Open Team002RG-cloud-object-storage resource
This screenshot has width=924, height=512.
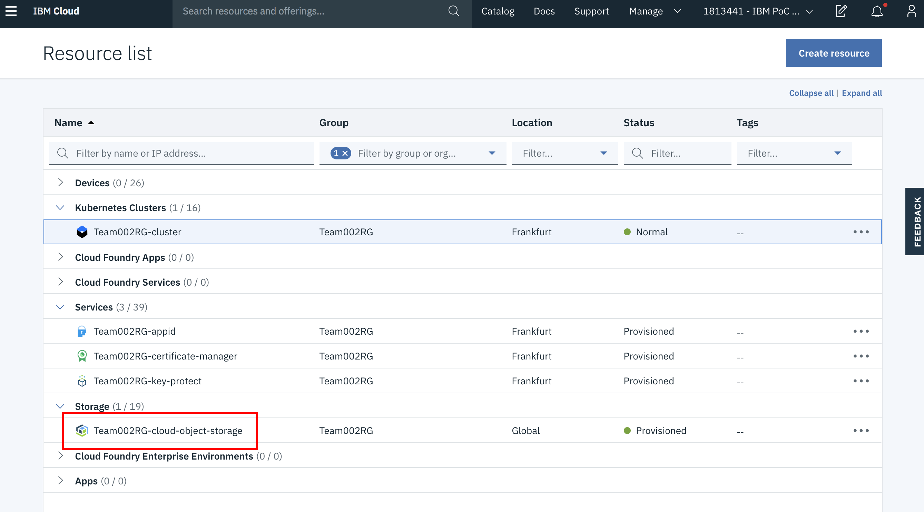pyautogui.click(x=168, y=431)
